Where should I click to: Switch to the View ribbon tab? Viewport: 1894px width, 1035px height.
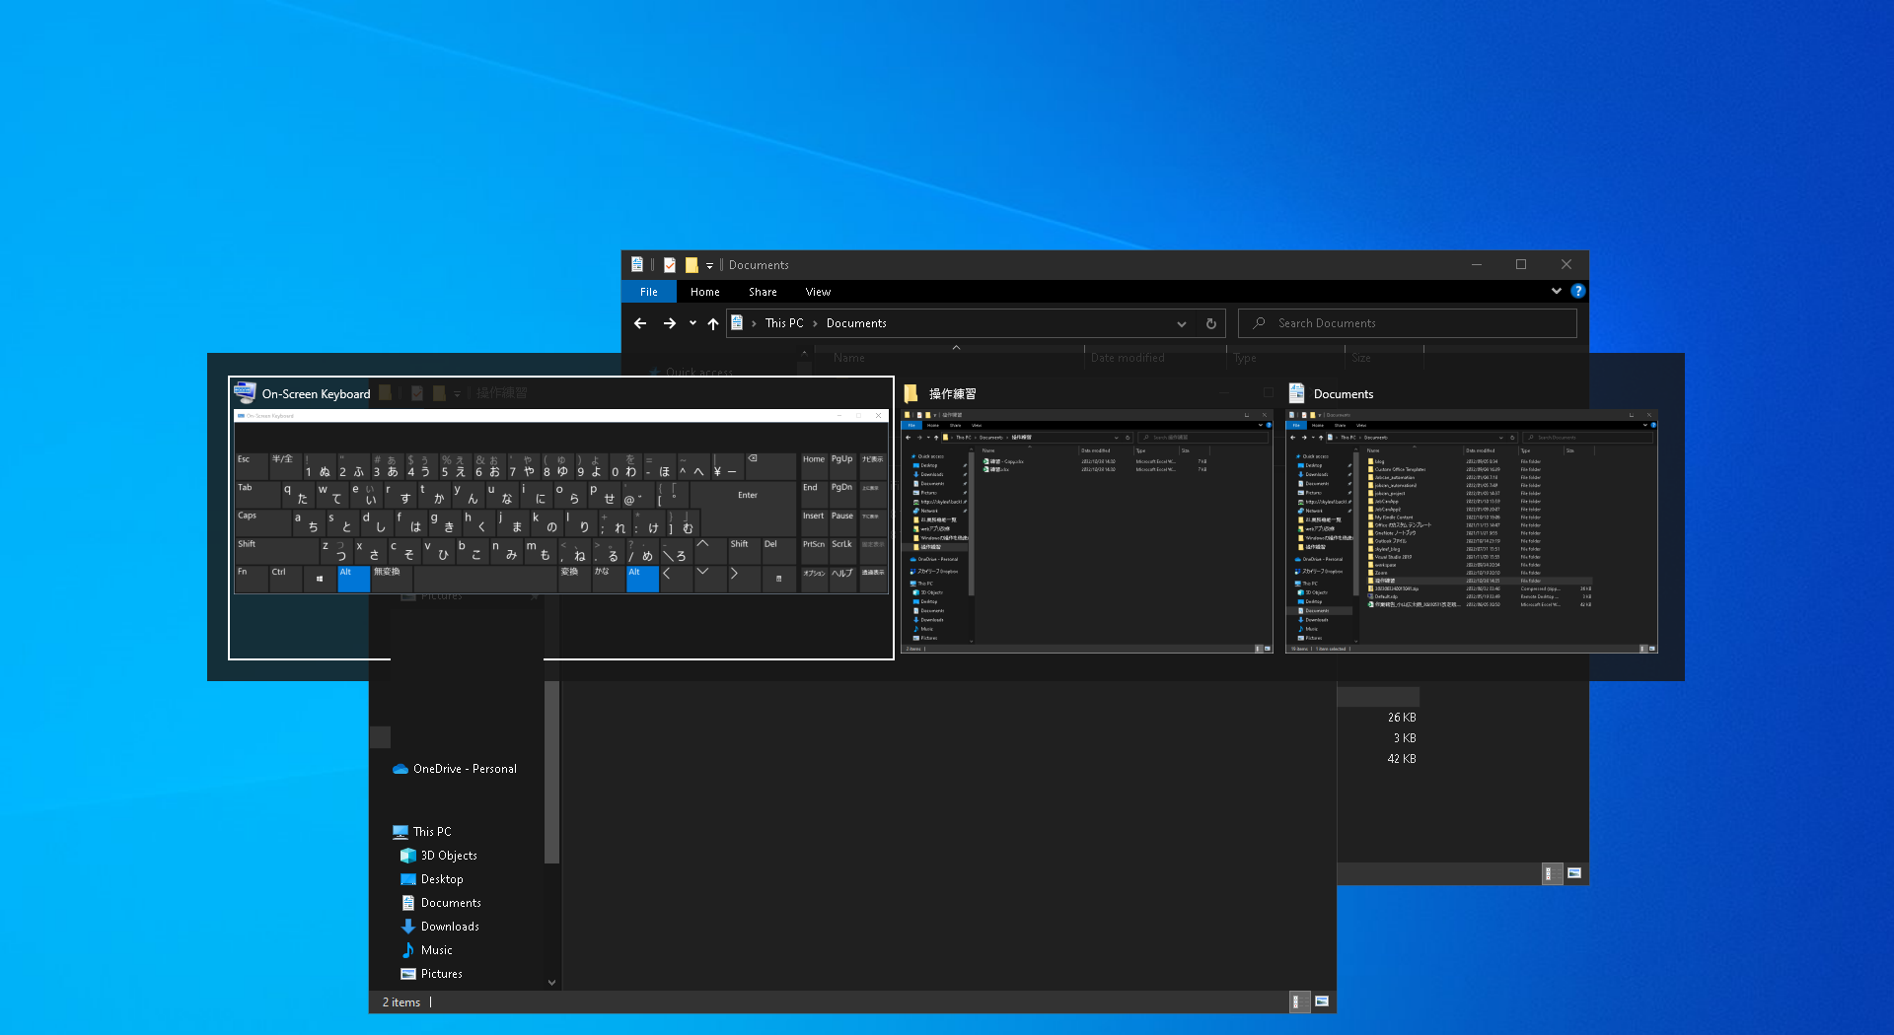click(817, 291)
